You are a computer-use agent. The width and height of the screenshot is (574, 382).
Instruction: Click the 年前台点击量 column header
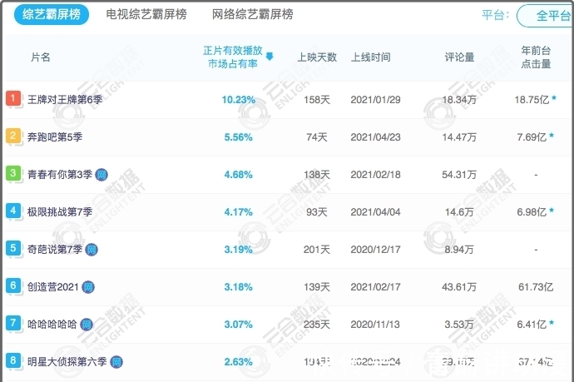click(x=536, y=57)
